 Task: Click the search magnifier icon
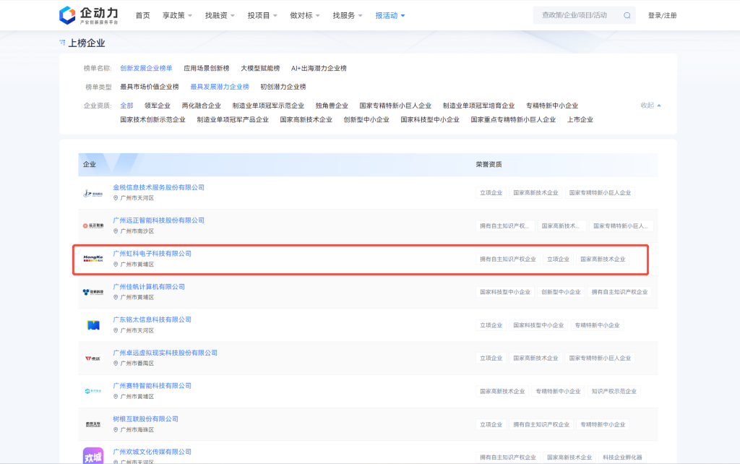[x=627, y=15]
